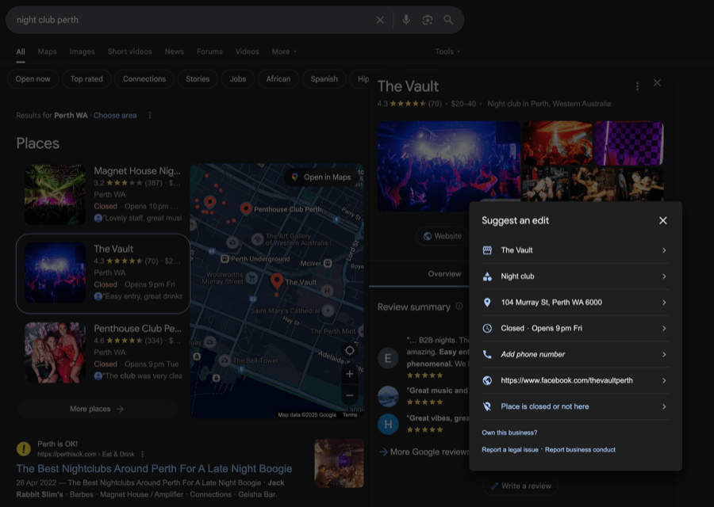Open the Tools dropdown
Screen dimensions: 714x507
tap(447, 51)
